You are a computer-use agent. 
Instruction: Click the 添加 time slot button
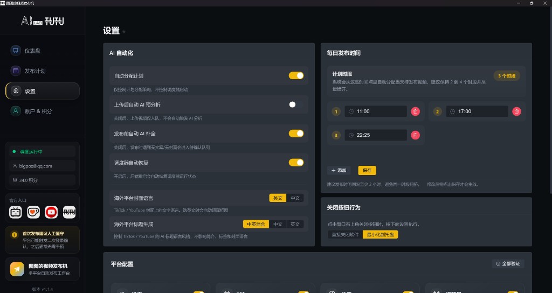[339, 170]
